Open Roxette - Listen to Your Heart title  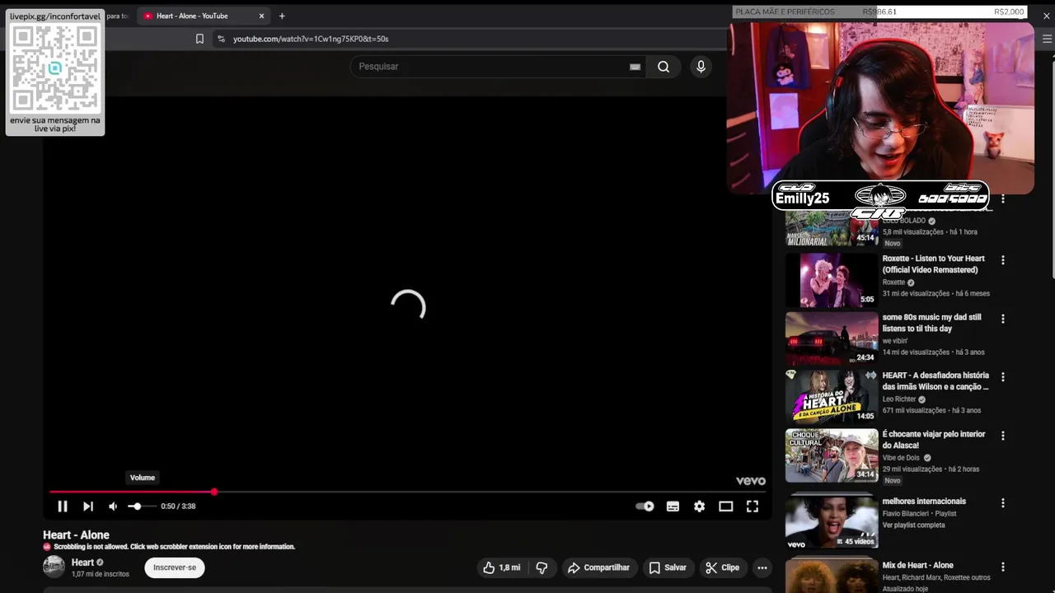coord(933,264)
